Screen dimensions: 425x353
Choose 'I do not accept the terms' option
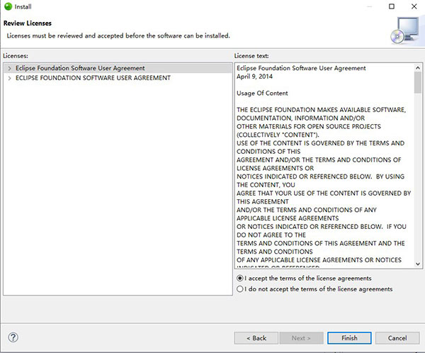pos(241,289)
